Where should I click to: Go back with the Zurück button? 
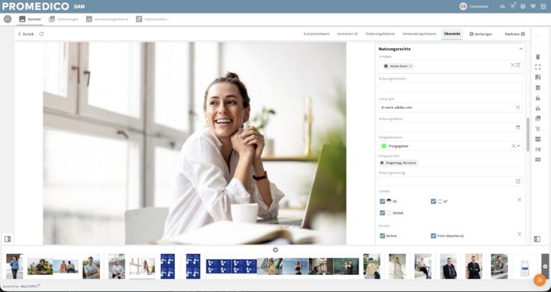[x=26, y=34]
